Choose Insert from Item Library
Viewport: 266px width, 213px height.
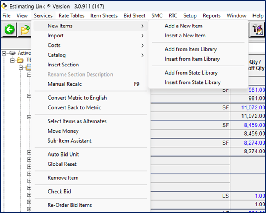(198, 59)
